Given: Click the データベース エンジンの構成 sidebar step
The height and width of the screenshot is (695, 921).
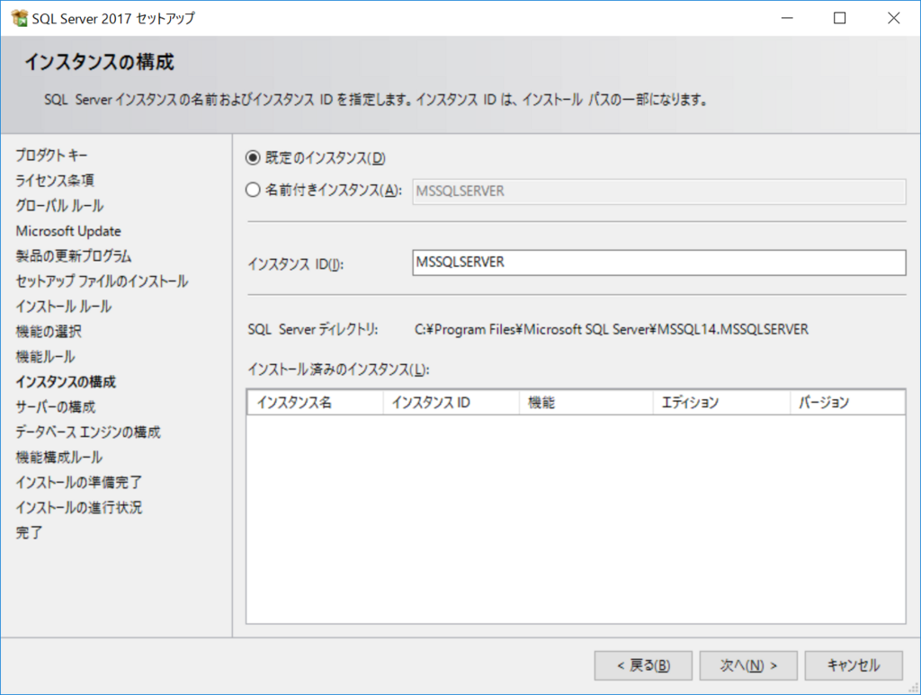Looking at the screenshot, I should pyautogui.click(x=88, y=432).
